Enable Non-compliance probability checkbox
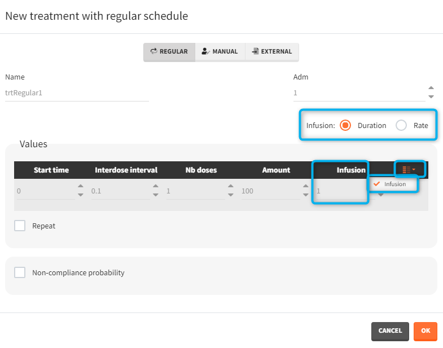443x348 pixels. [20, 272]
